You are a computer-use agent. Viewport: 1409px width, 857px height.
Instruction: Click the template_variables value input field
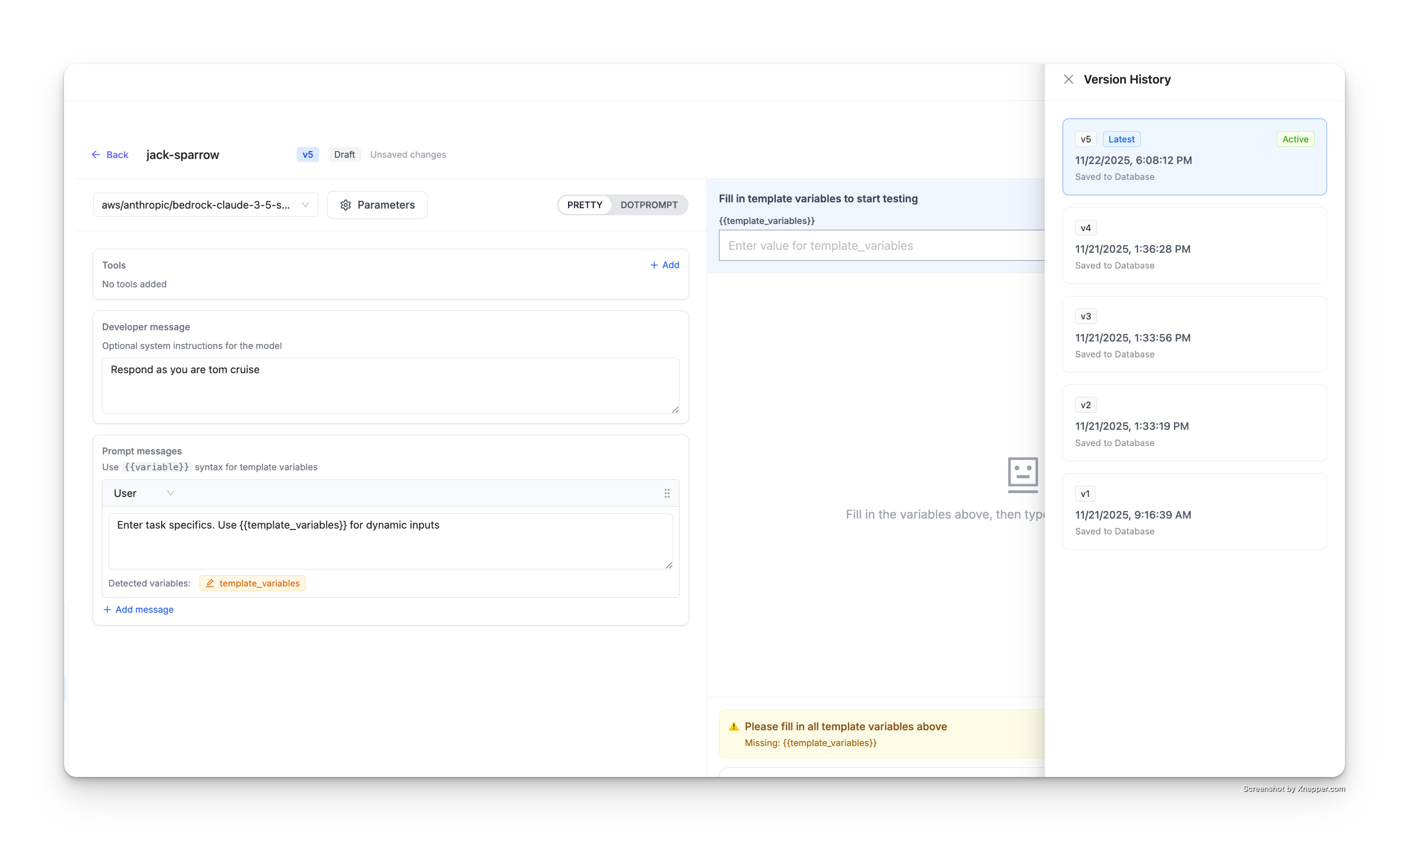point(881,246)
